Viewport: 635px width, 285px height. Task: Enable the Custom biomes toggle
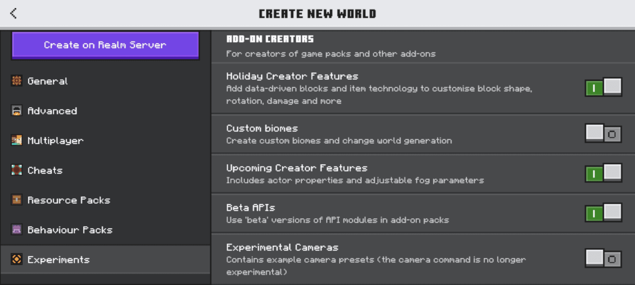click(603, 134)
